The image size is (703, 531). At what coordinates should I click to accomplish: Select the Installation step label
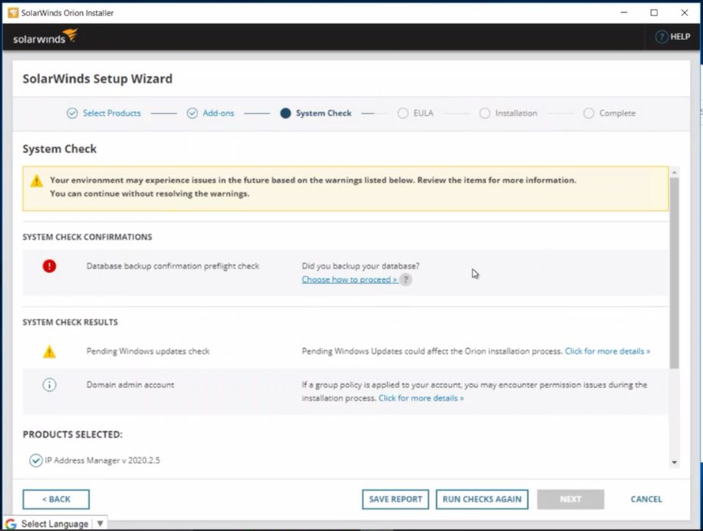516,113
